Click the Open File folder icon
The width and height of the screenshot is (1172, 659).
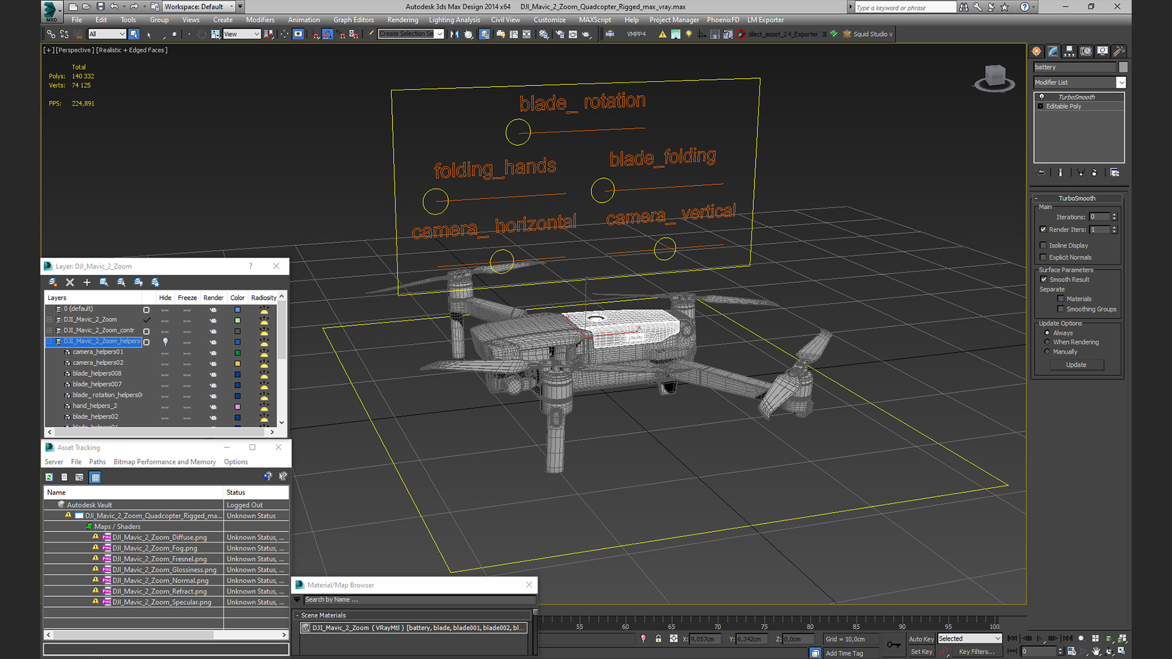pyautogui.click(x=87, y=7)
